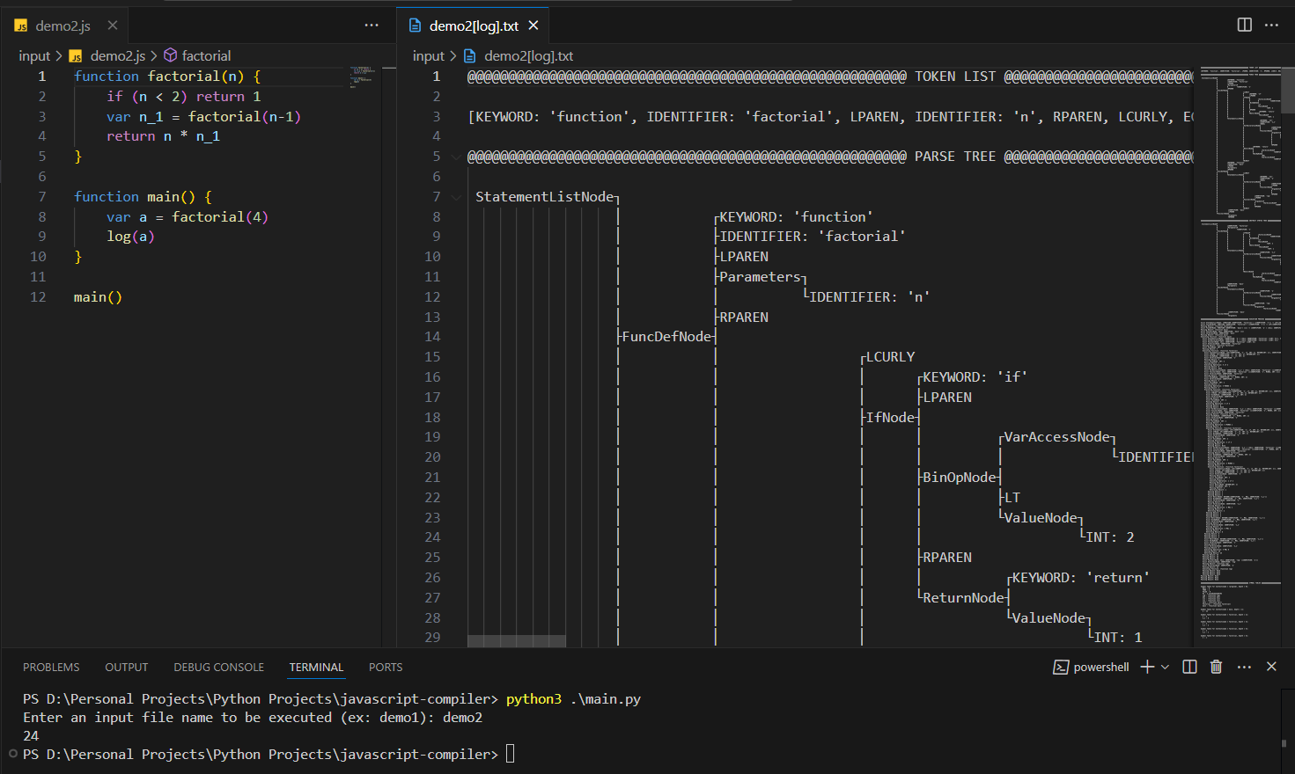Split the right editor
The image size is (1295, 774).
[x=1245, y=25]
